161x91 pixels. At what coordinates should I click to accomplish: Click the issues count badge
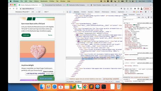(141, 12)
